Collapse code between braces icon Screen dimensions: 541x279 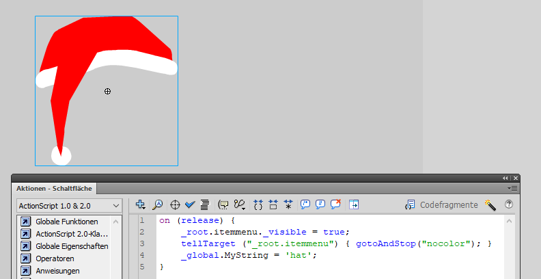click(x=258, y=204)
